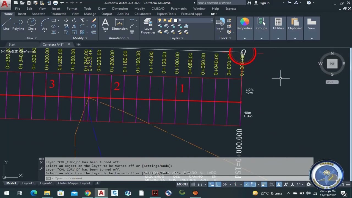This screenshot has width=352, height=198.
Task: Expand the Block panel
Action: 225,38
